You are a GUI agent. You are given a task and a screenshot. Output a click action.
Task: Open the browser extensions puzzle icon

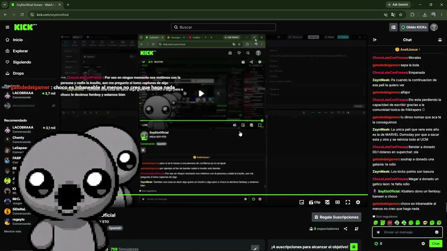[412, 15]
